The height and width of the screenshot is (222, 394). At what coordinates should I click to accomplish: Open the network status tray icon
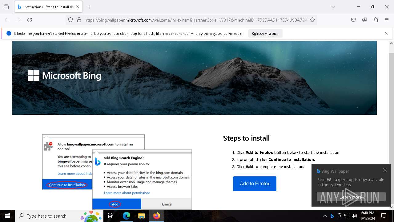[347, 216]
